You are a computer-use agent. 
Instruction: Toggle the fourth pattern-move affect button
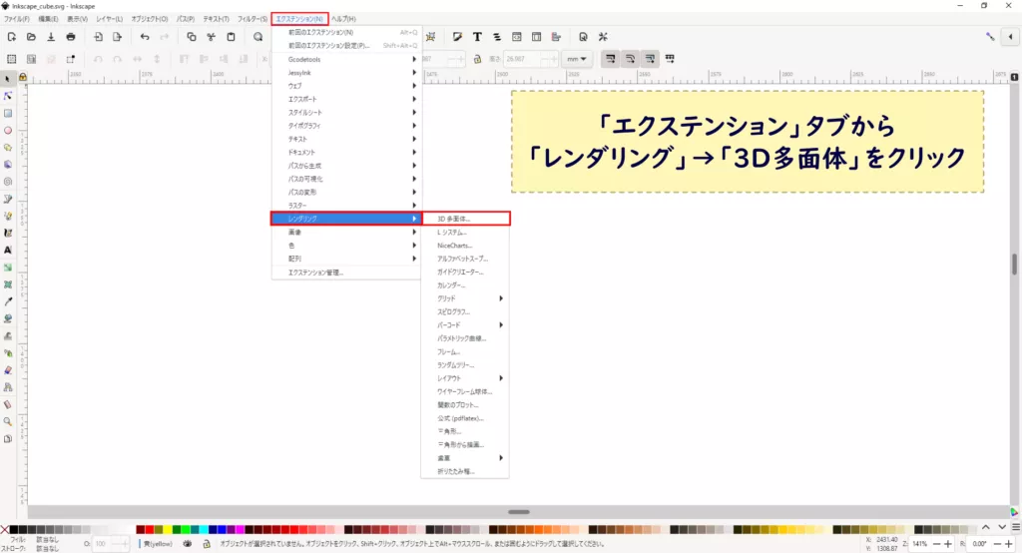pyautogui.click(x=670, y=59)
